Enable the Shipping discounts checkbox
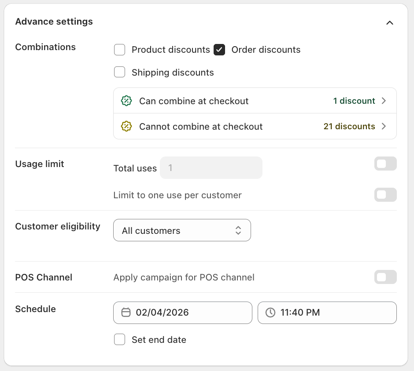 pos(120,72)
